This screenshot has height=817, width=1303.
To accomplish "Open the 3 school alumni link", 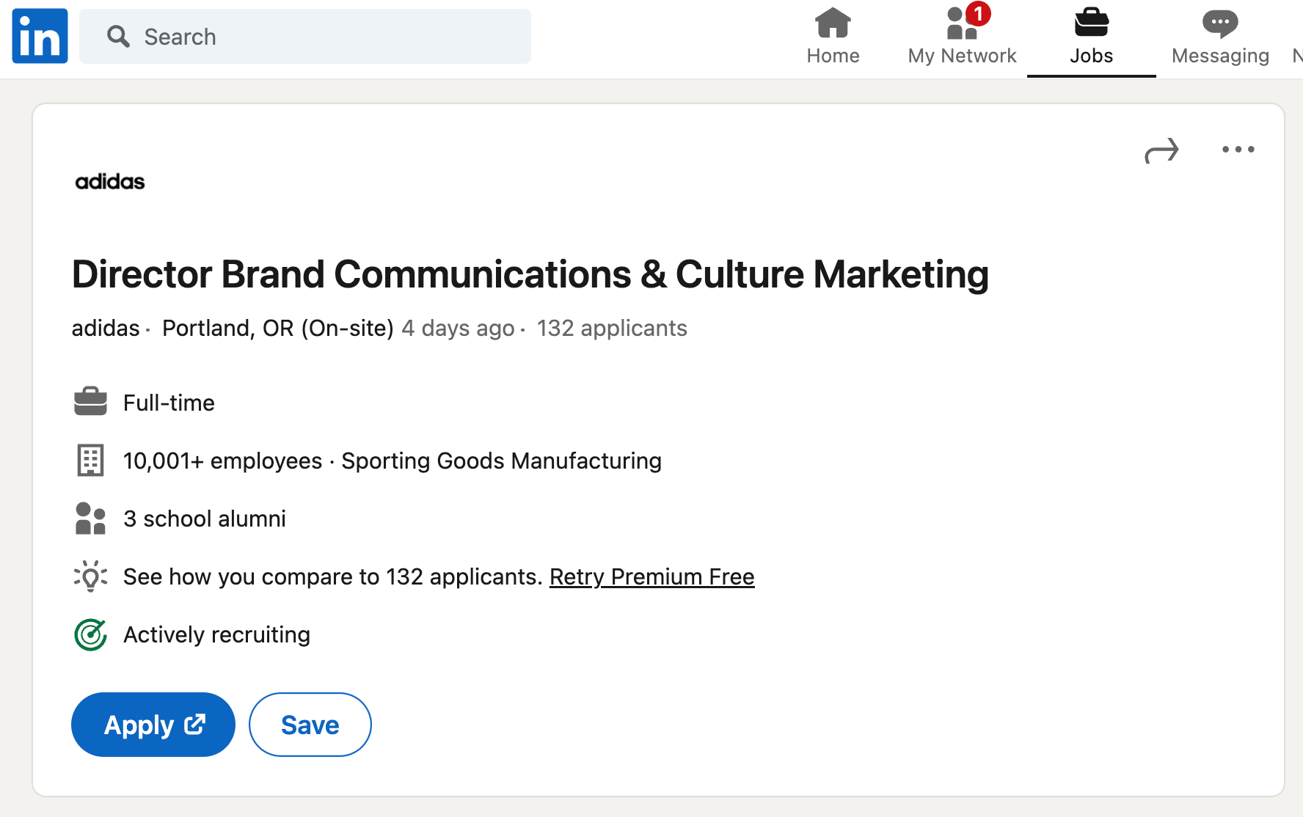I will (205, 519).
